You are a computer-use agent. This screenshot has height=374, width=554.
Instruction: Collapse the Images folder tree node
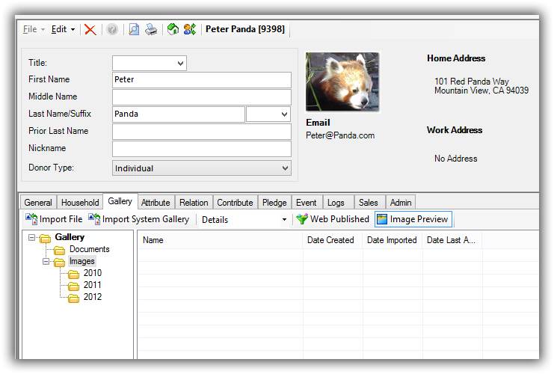point(46,262)
